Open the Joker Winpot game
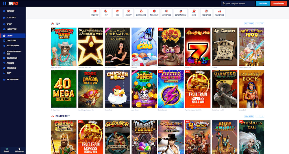This screenshot has width=289, height=154. [144, 89]
